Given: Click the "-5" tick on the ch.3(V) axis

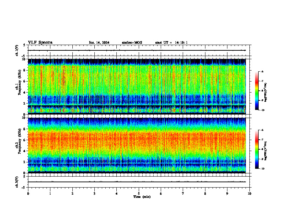Looking at the screenshot, I should [x=24, y=188].
